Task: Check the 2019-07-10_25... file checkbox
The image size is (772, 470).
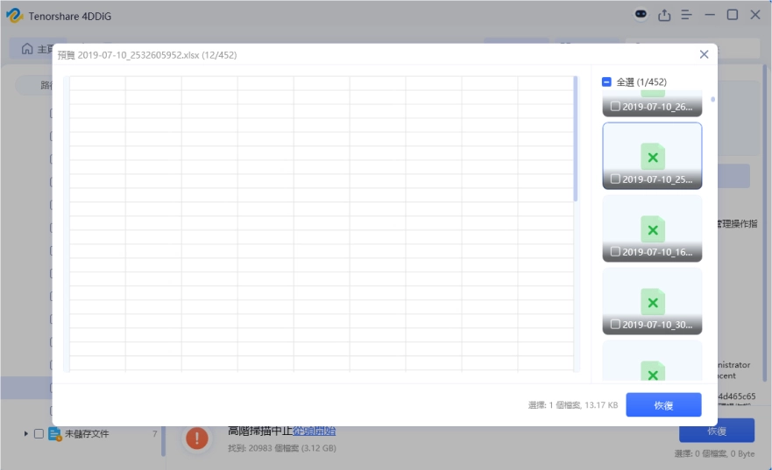Action: [x=615, y=179]
